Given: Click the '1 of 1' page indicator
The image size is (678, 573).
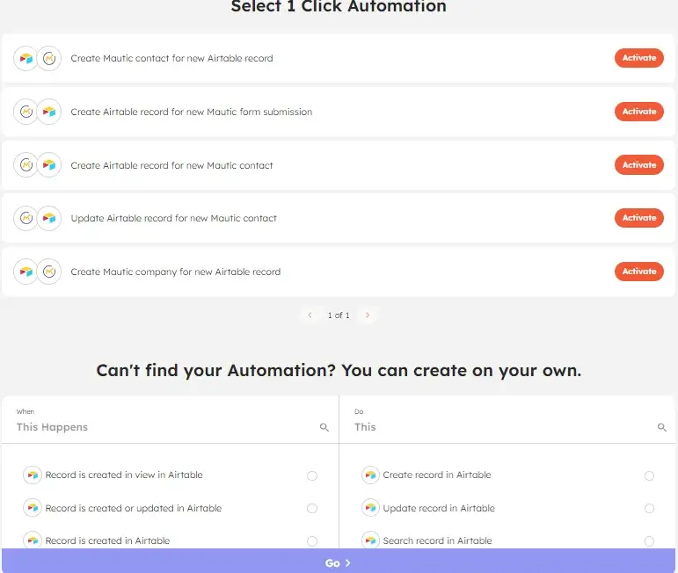Looking at the screenshot, I should 339,316.
